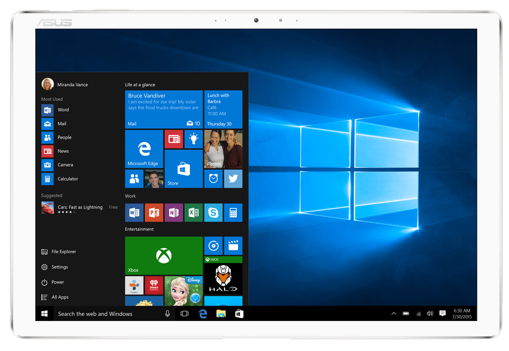Screen dimensions: 509x351
Task: Open Task View from the taskbar
Action: point(185,314)
